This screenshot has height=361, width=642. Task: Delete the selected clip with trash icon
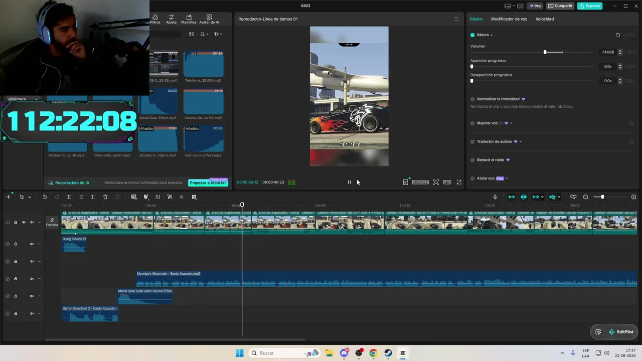pos(105,197)
